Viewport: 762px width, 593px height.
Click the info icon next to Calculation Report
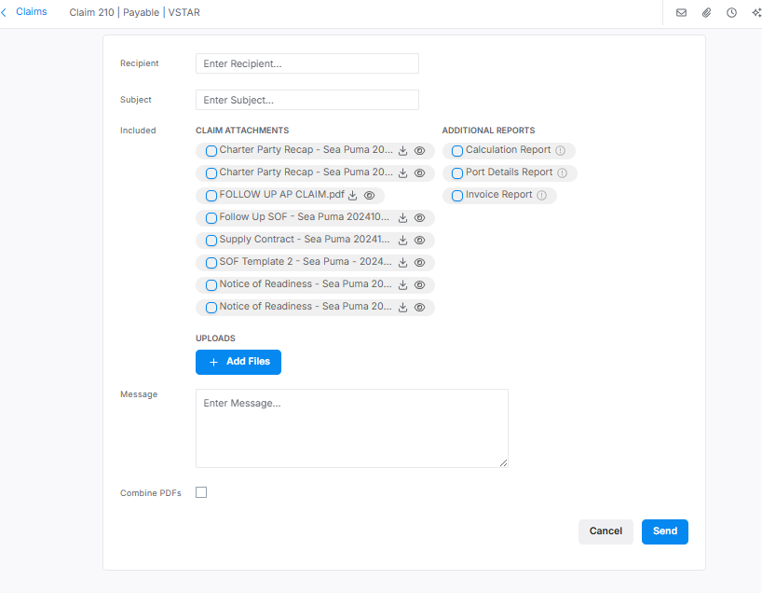point(559,150)
